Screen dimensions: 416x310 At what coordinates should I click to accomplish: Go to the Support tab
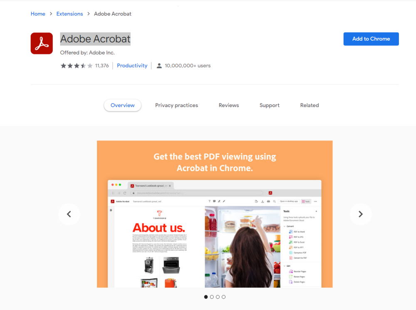[x=269, y=105]
